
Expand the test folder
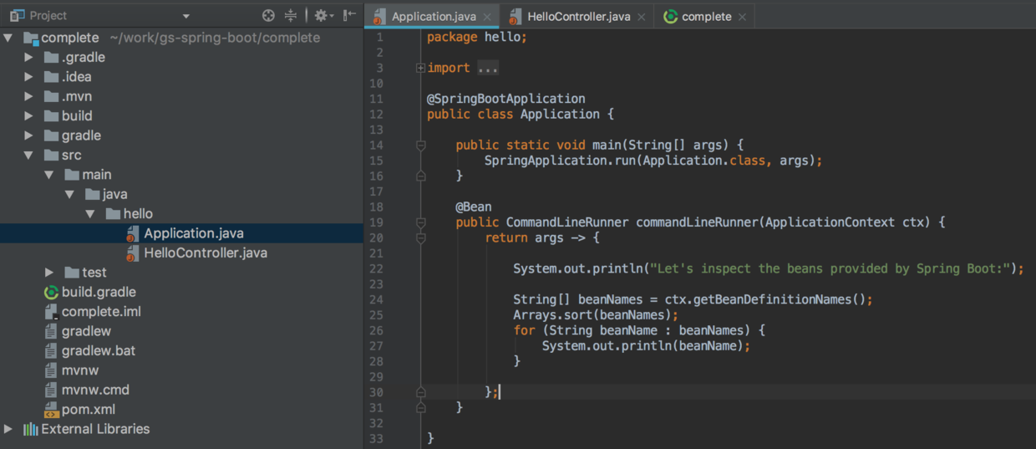[49, 273]
